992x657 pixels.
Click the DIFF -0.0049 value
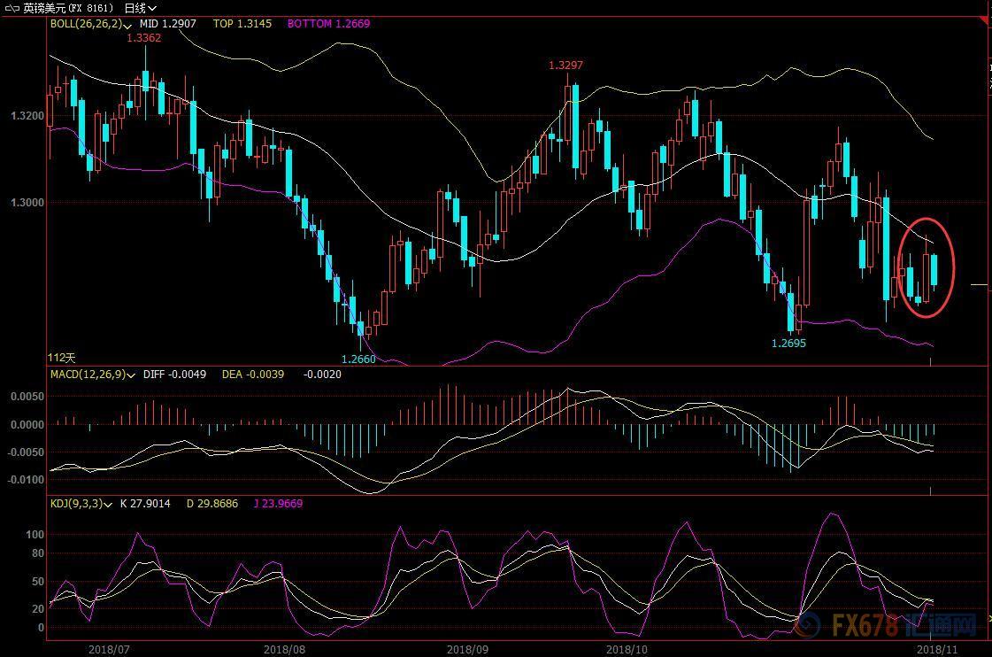[174, 375]
